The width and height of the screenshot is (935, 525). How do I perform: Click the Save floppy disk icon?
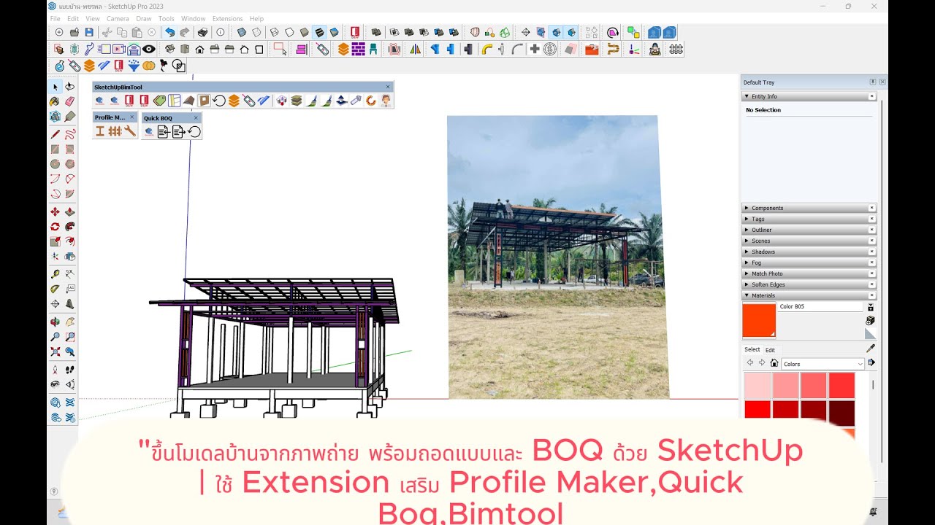tap(89, 32)
